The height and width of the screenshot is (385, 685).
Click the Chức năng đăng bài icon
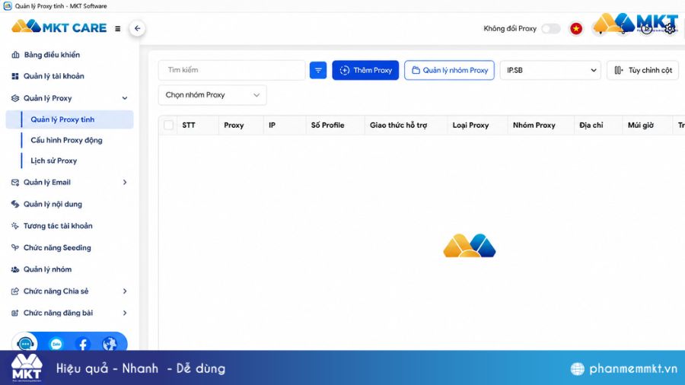pyautogui.click(x=15, y=313)
